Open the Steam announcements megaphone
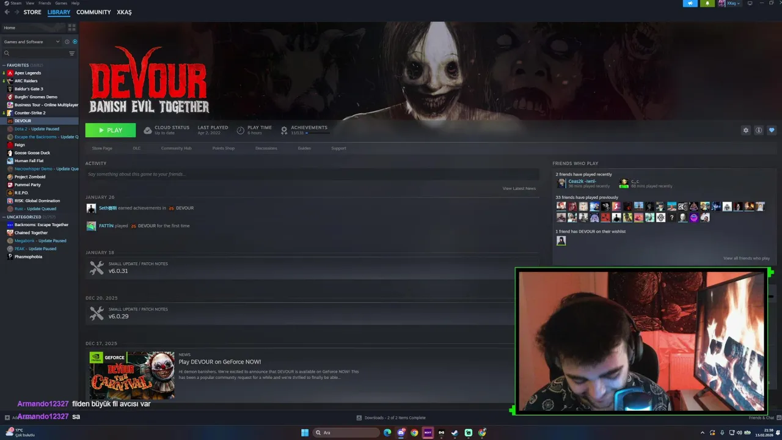This screenshot has height=440, width=782. [690, 3]
